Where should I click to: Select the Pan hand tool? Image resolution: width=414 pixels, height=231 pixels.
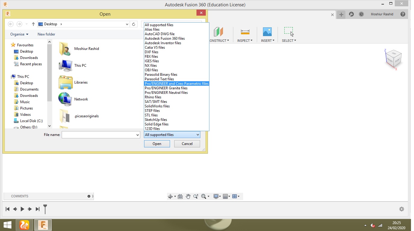pyautogui.click(x=188, y=196)
